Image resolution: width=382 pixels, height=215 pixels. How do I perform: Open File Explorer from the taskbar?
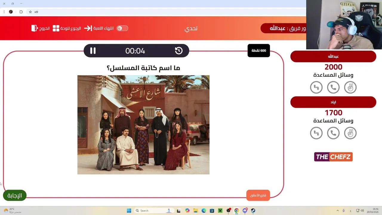tap(195, 211)
